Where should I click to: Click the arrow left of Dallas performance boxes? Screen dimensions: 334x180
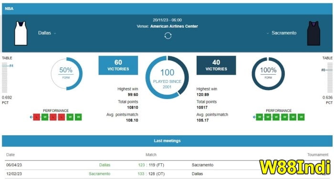(x=31, y=117)
